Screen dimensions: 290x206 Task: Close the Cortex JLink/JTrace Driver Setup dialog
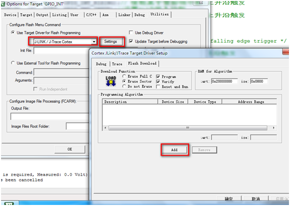click(x=286, y=52)
